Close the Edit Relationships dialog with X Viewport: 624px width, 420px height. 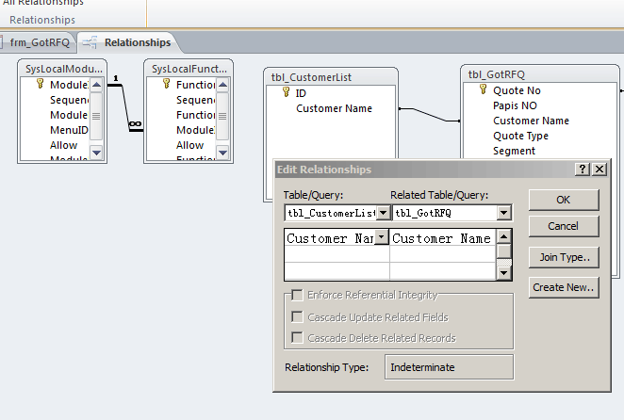pyautogui.click(x=599, y=170)
